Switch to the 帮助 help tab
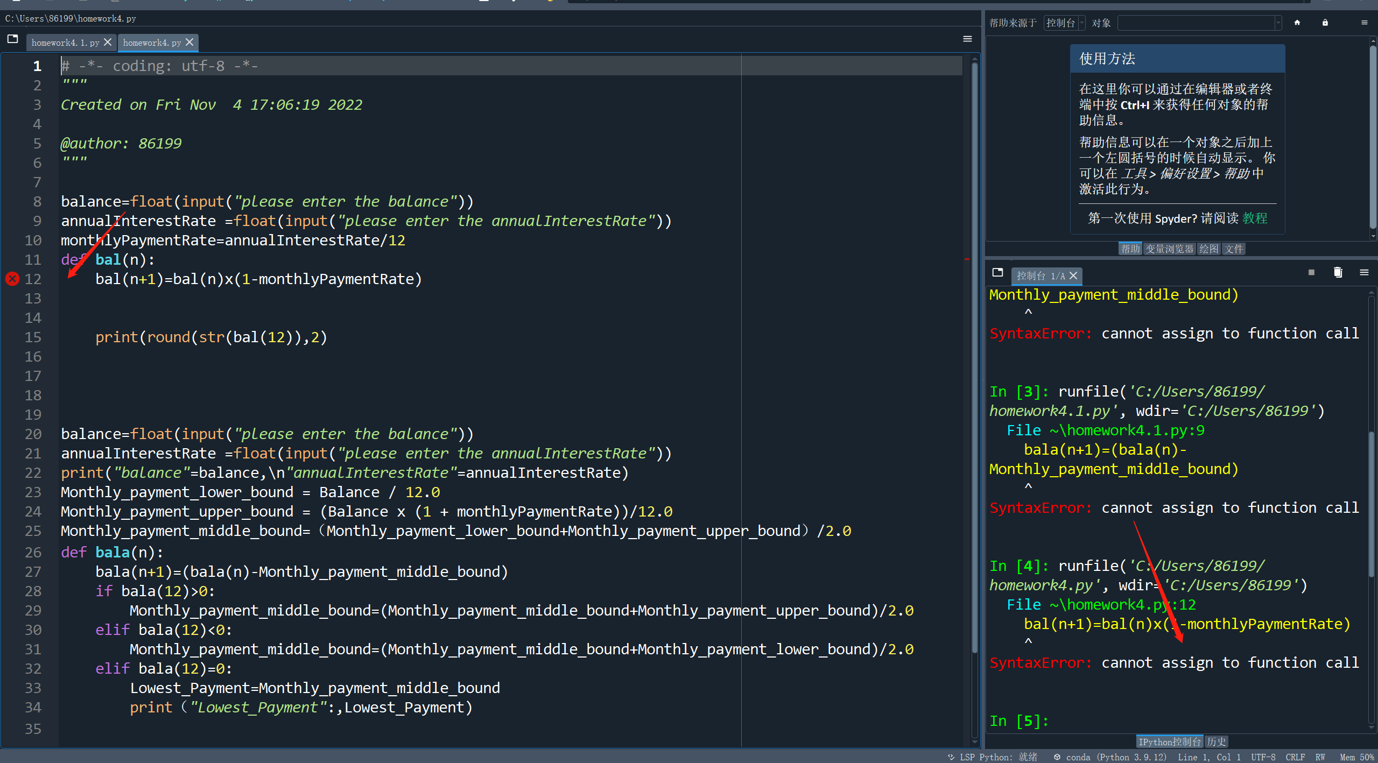The height and width of the screenshot is (763, 1378). pyautogui.click(x=1130, y=249)
